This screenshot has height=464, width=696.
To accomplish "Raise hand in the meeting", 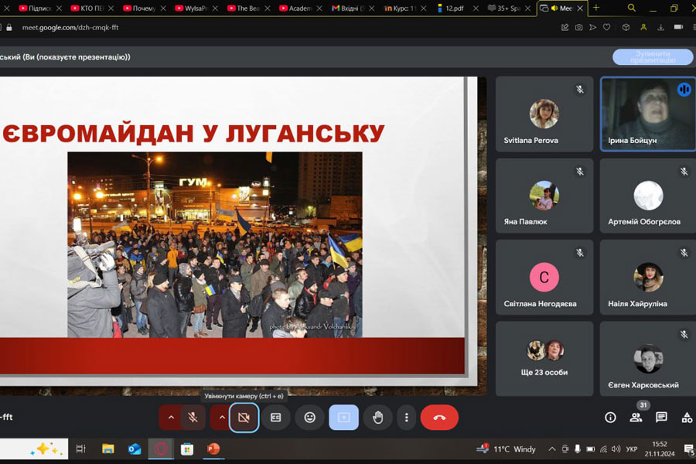I will pos(377,418).
